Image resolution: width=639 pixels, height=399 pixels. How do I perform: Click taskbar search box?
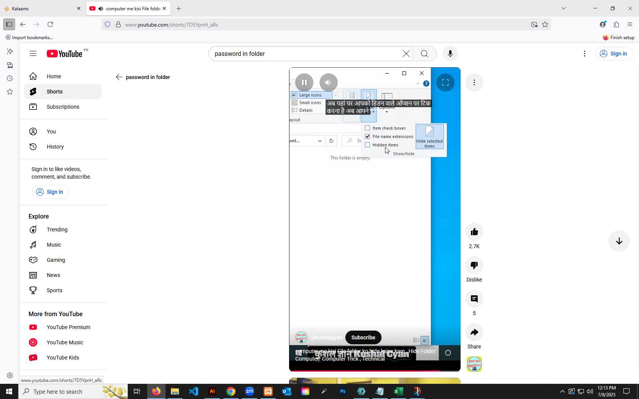coord(73,391)
